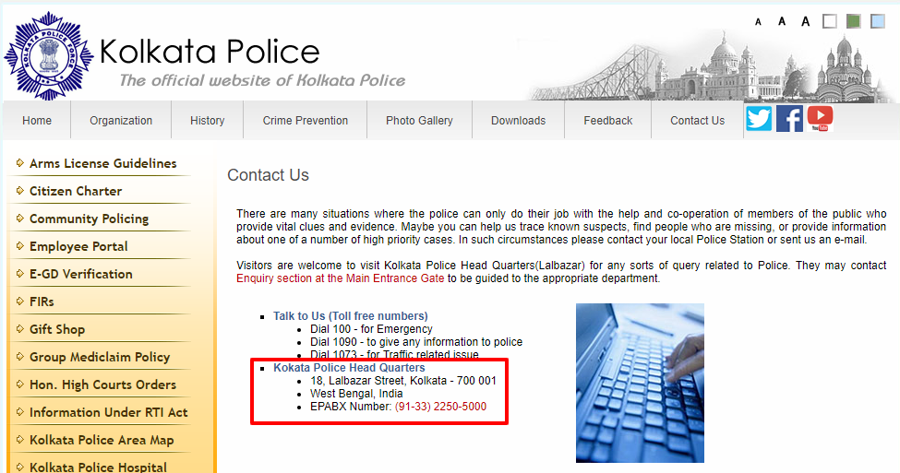Open Crime Prevention menu
This screenshot has width=900, height=473.
coord(306,121)
